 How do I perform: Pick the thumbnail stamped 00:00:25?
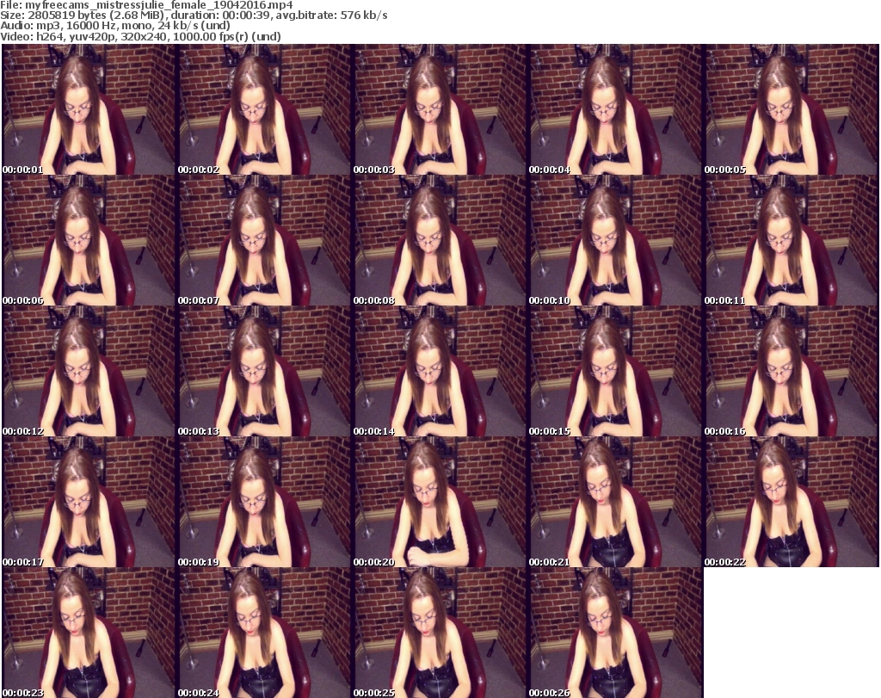pyautogui.click(x=440, y=633)
